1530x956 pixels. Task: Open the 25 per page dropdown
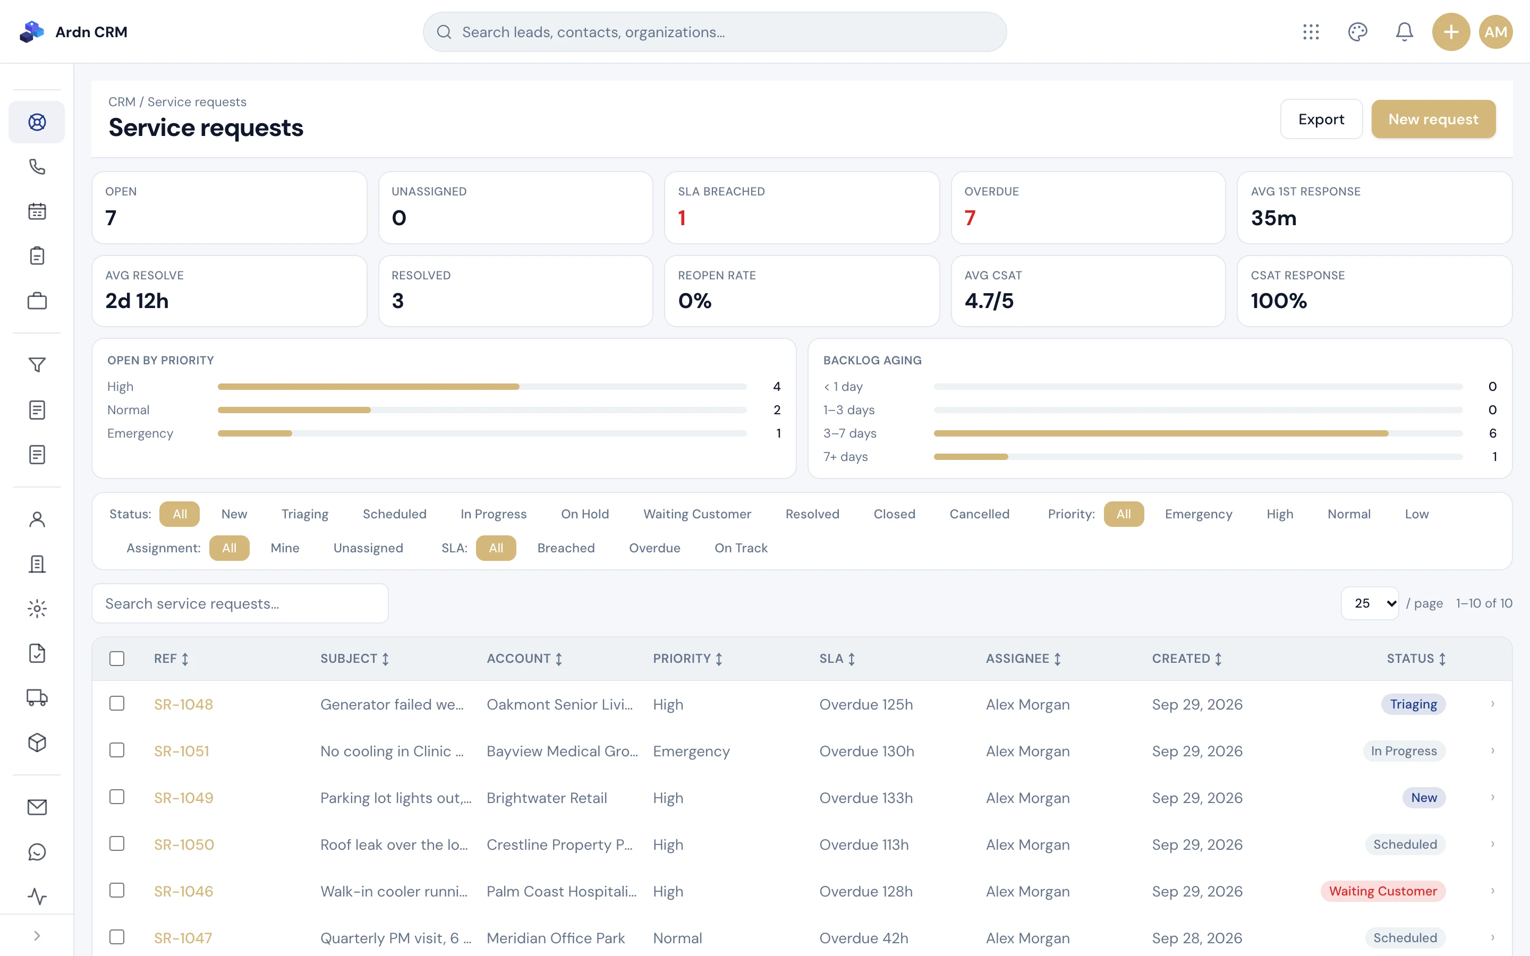coord(1370,603)
